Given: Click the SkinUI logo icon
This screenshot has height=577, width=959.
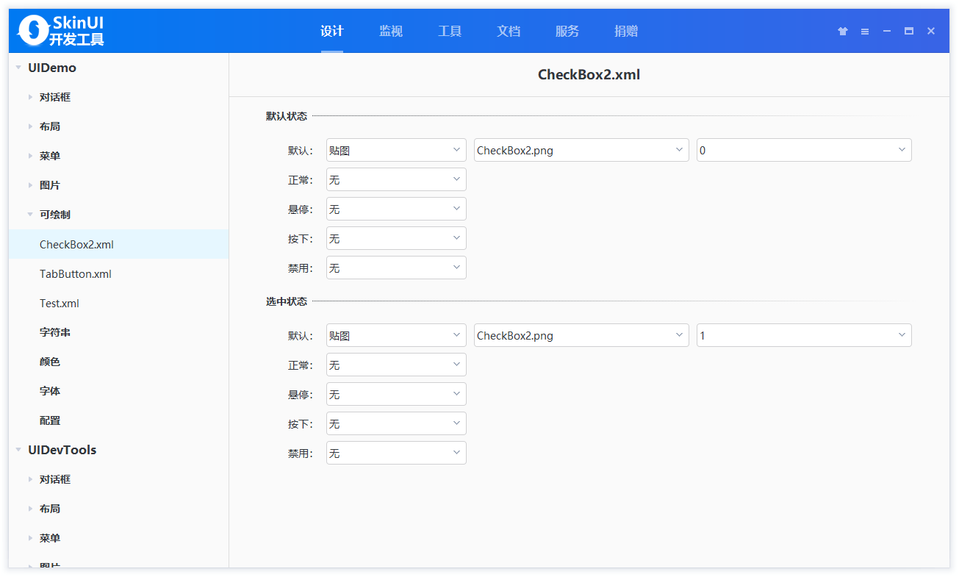Looking at the screenshot, I should (x=33, y=30).
